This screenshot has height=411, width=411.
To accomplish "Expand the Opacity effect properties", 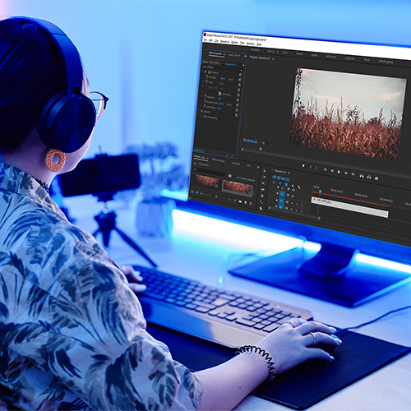I will [199, 111].
